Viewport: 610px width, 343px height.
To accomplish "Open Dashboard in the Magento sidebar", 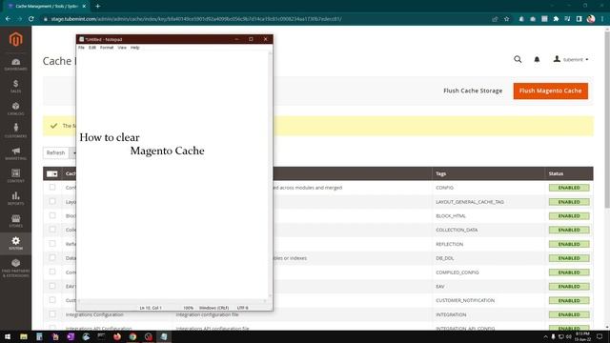I will coord(15,64).
